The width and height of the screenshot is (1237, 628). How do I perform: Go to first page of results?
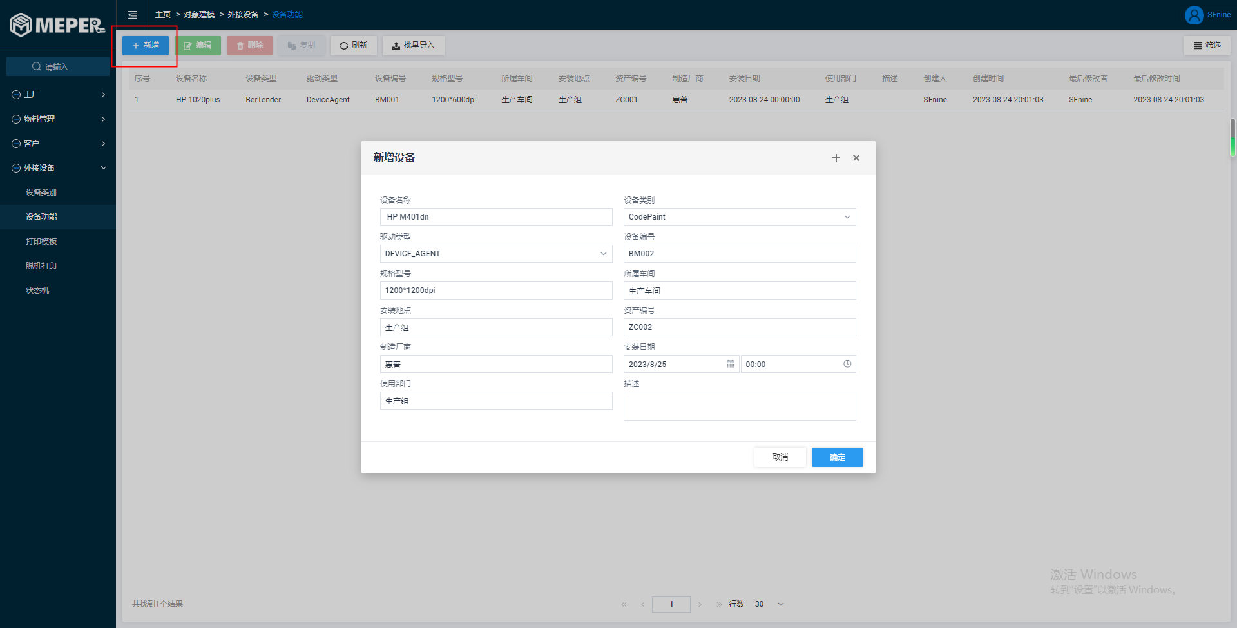624,604
